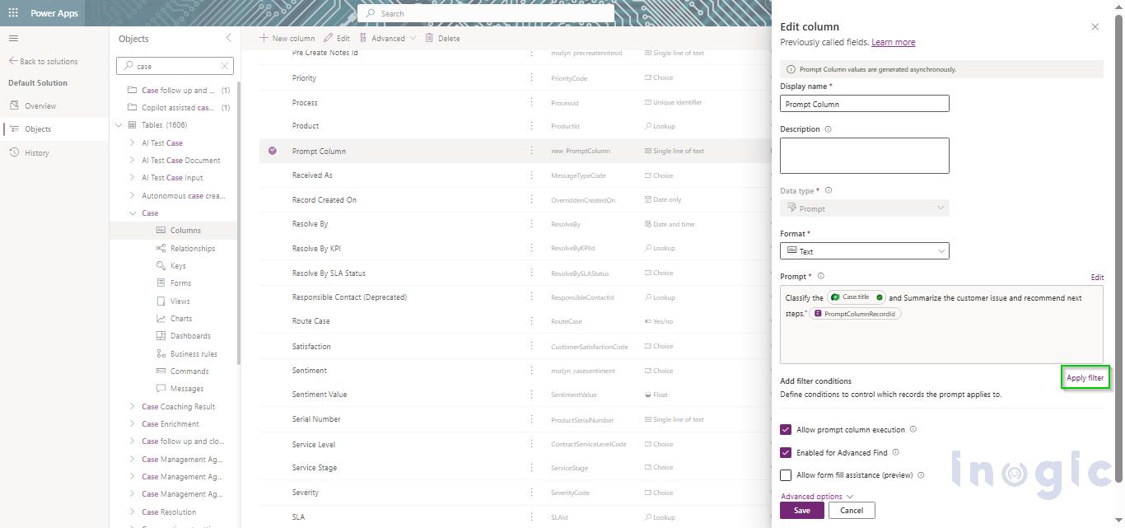Screen dimensions: 1125x528
Task: Toggle the hamburger navigation menu
Action: click(x=13, y=39)
